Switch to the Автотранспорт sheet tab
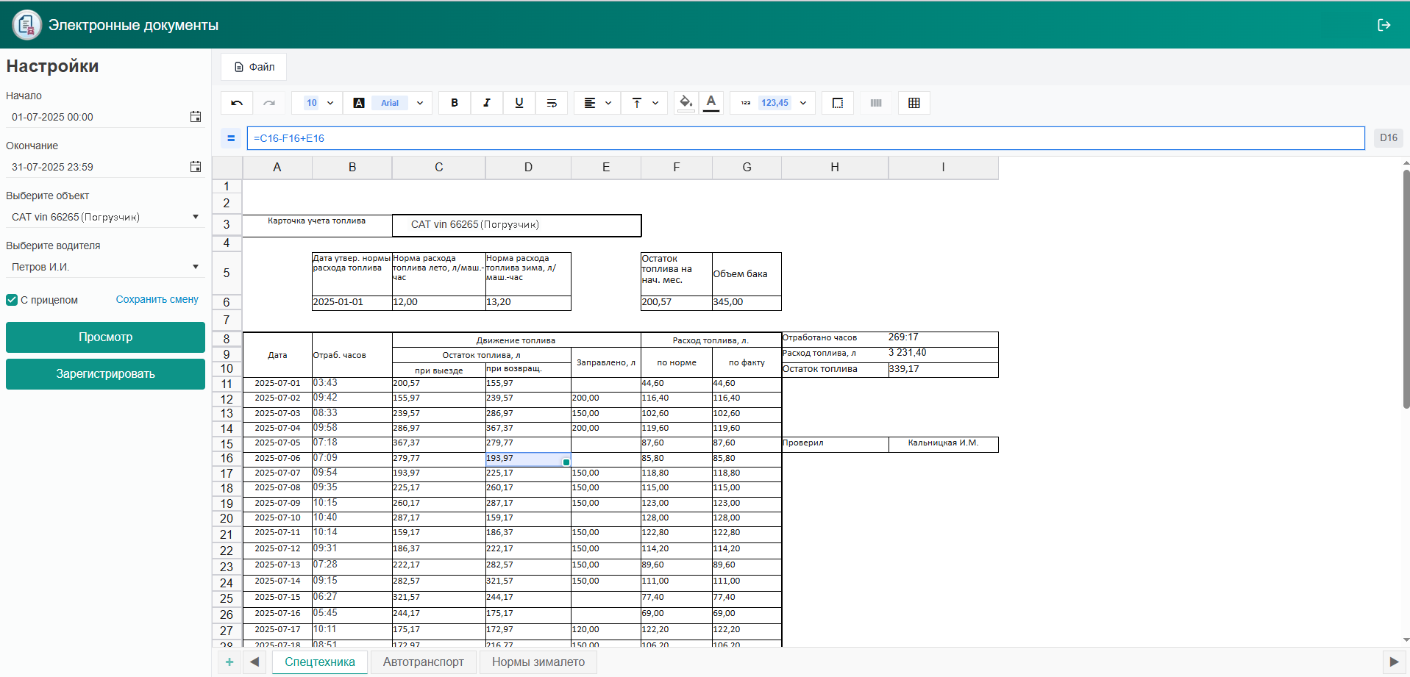Screen dimensions: 1410x677 click(x=423, y=662)
